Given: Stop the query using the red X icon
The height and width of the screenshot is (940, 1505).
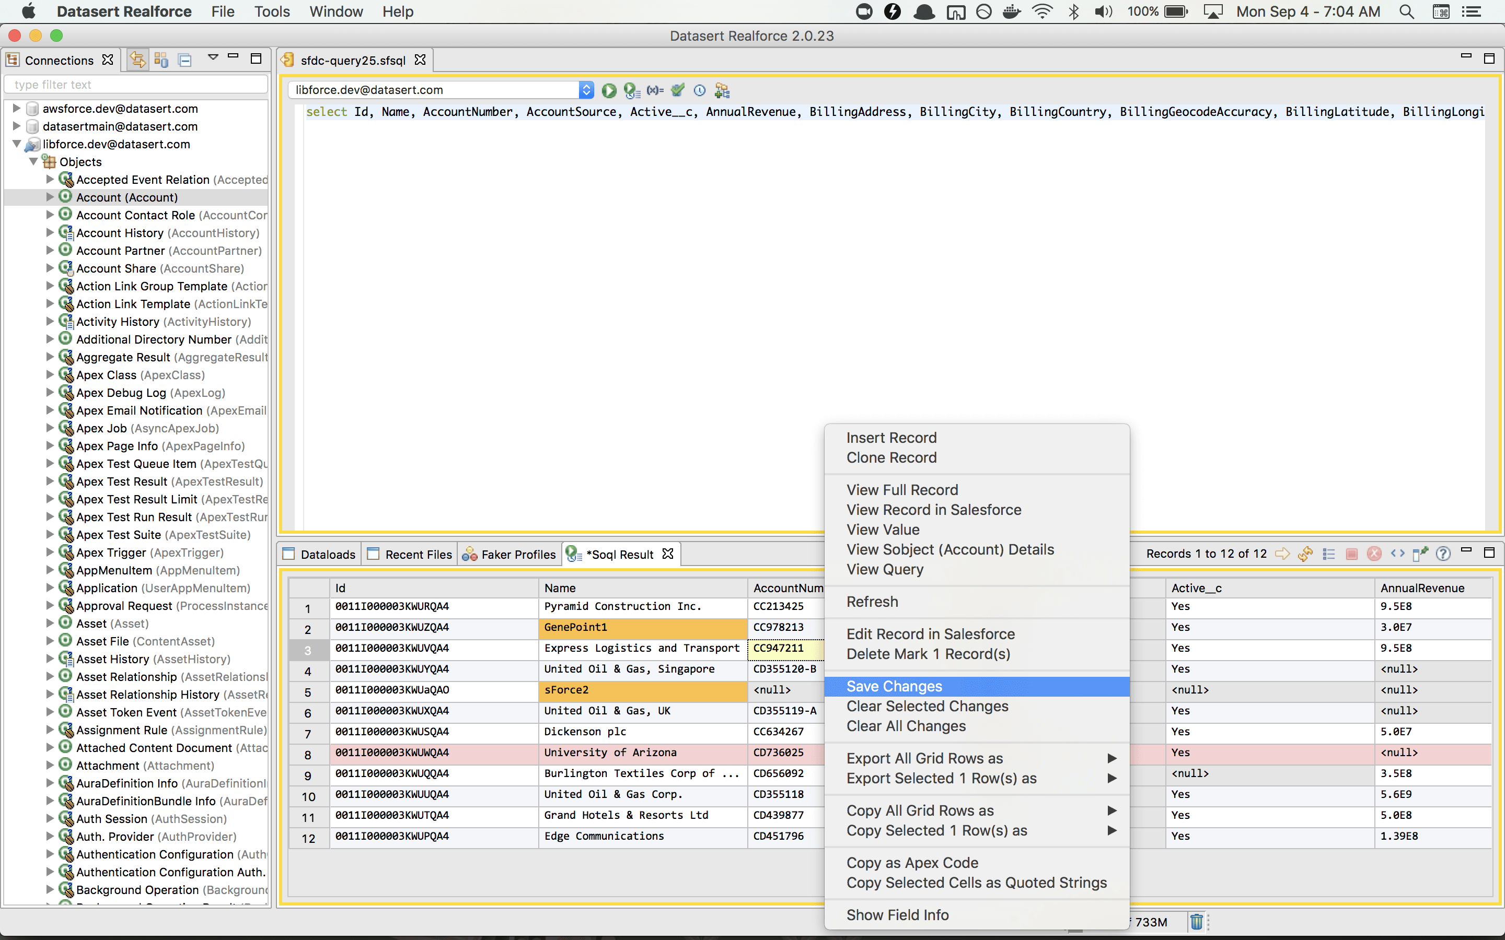Looking at the screenshot, I should point(1374,554).
